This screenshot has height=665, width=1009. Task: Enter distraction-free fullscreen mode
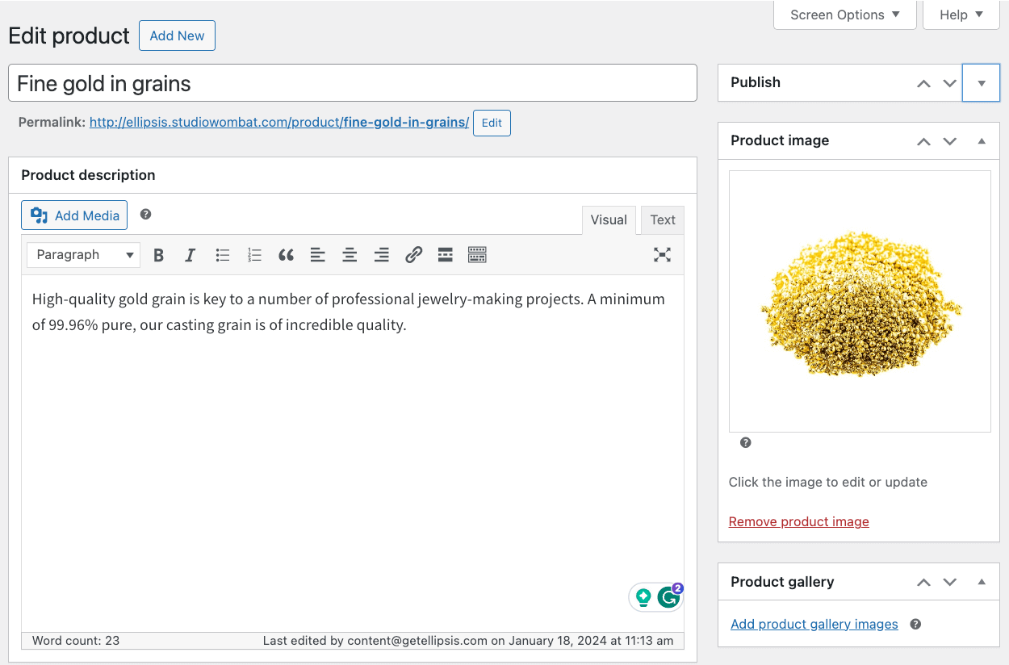pyautogui.click(x=662, y=255)
